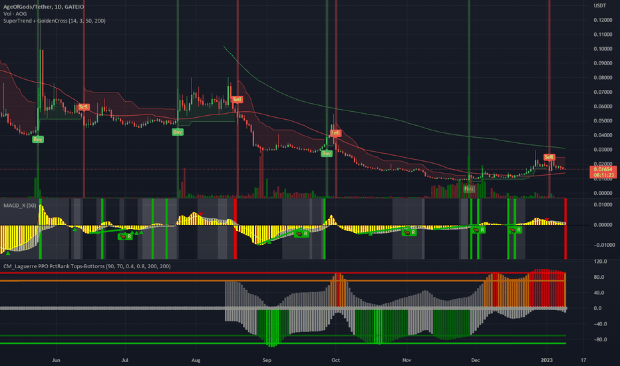Click the Buy signal label before June
The width and height of the screenshot is (620, 366).
coord(38,139)
